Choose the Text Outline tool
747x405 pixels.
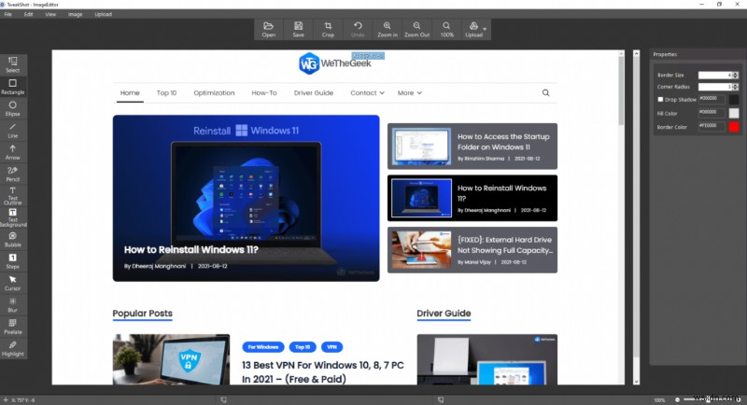coord(13,196)
